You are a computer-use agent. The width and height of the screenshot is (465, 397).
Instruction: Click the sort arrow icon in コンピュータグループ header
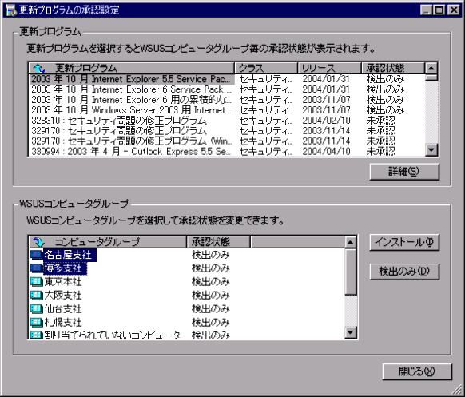coord(38,242)
